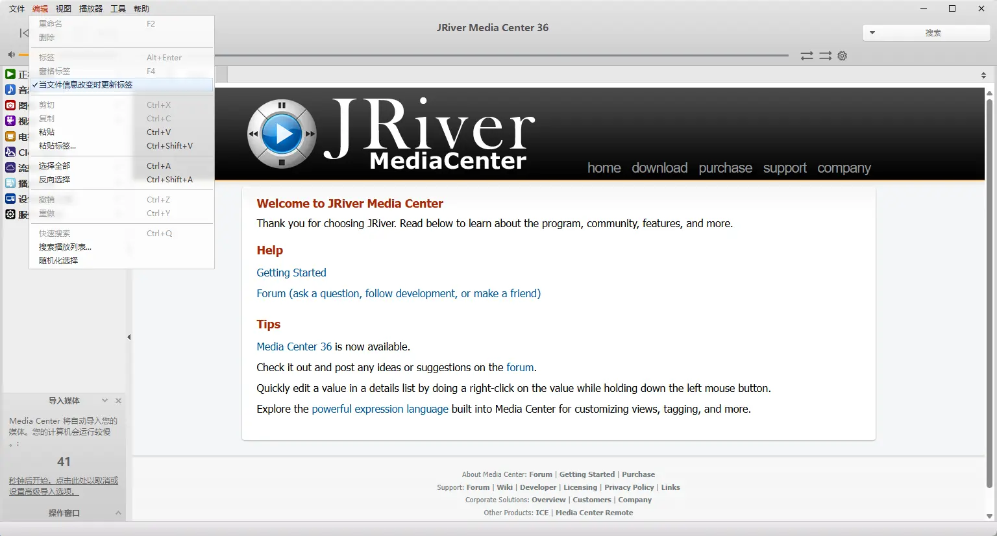Open the search box dropdown arrow
997x536 pixels.
tap(872, 32)
